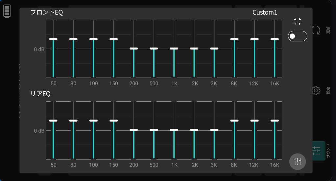Screen dimensions: 336x181
Task: Open the Custom1 preset selector
Action: click(265, 12)
